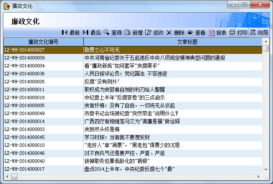Jump to first record with 最前 button
Image resolution: width=273 pixels, height=184 pixels.
71,33
